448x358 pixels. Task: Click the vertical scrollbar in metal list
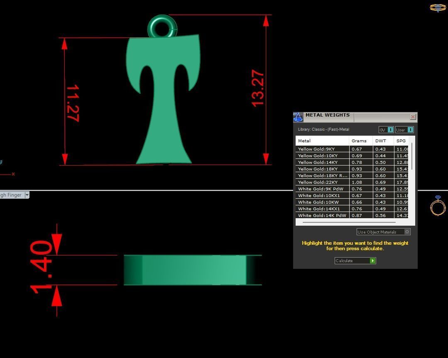(x=412, y=156)
